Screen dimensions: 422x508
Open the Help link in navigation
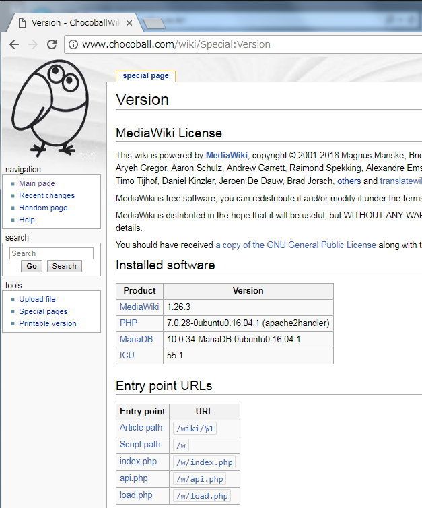pos(27,220)
